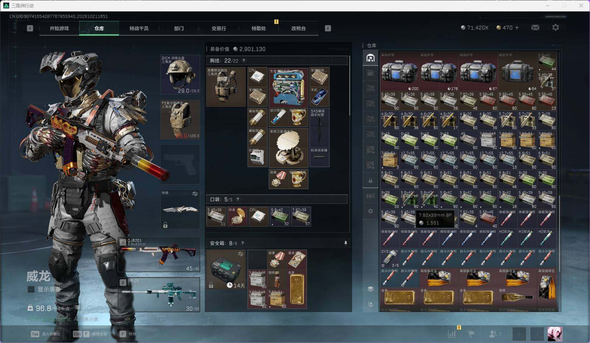This screenshot has height=343, width=590.
Task: Click the help icon beside 安全箱 8/9
Action: [x=242, y=243]
